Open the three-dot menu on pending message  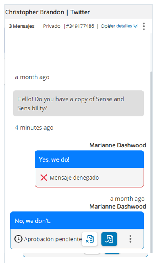coord(131,239)
